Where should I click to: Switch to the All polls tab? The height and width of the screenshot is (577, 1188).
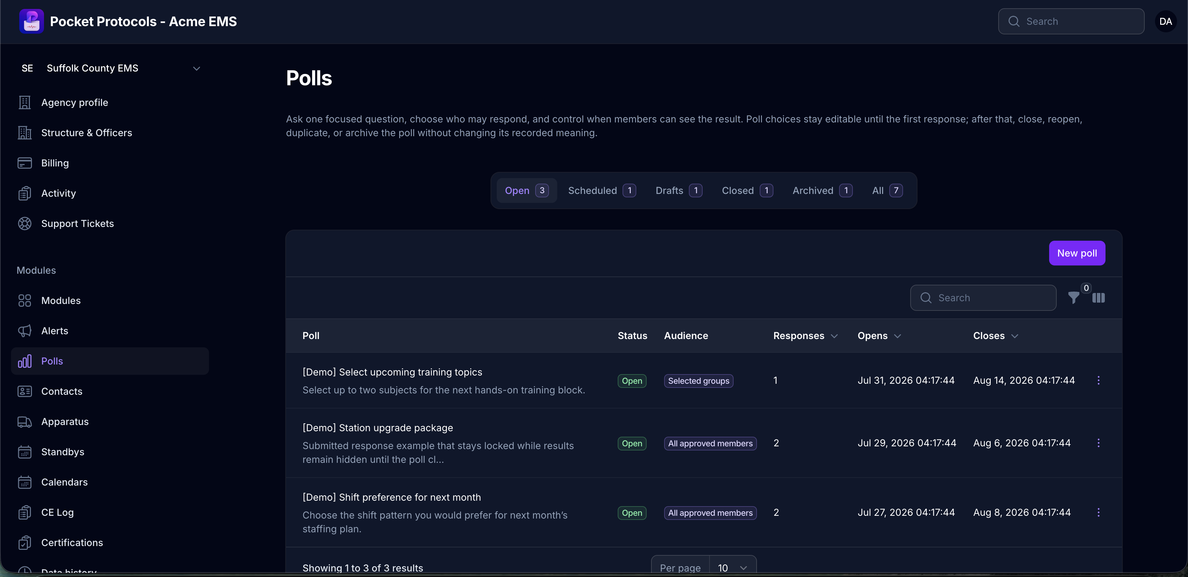[x=887, y=190]
